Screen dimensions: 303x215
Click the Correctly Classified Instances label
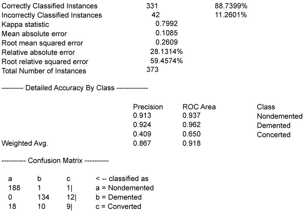pos(49,6)
